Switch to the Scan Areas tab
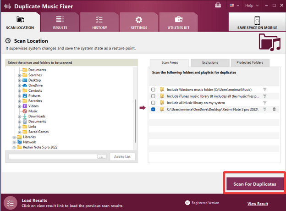This screenshot has width=286, height=211. (170, 62)
